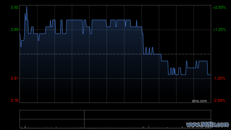Click the 2.78 price axis label

(14, 100)
